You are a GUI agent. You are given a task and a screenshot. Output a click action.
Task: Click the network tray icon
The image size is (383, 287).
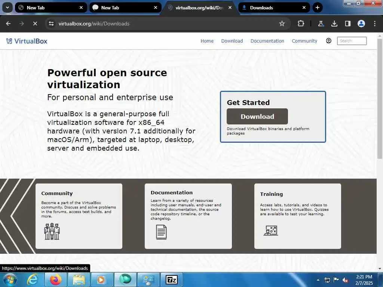point(327,280)
